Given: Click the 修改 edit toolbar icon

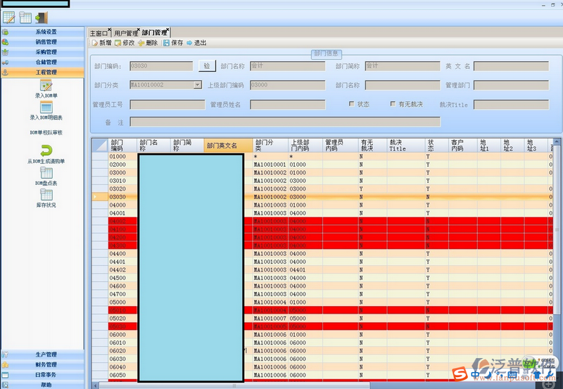Looking at the screenshot, I should (x=118, y=43).
